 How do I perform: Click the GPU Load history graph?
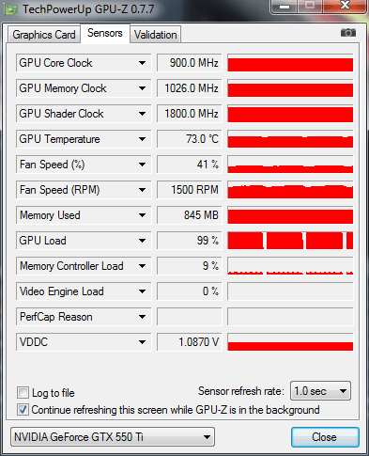290,241
